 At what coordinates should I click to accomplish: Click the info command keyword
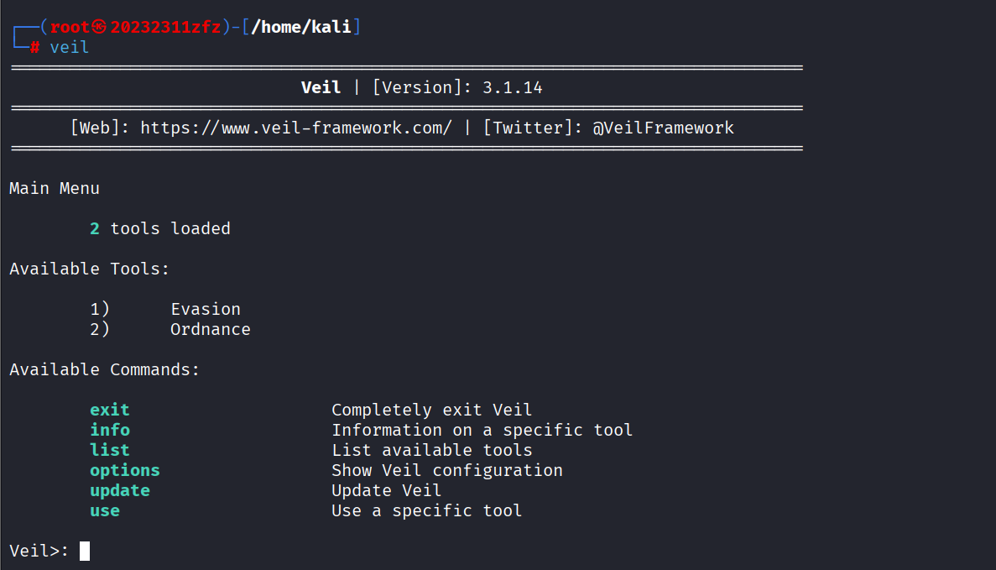pyautogui.click(x=110, y=430)
